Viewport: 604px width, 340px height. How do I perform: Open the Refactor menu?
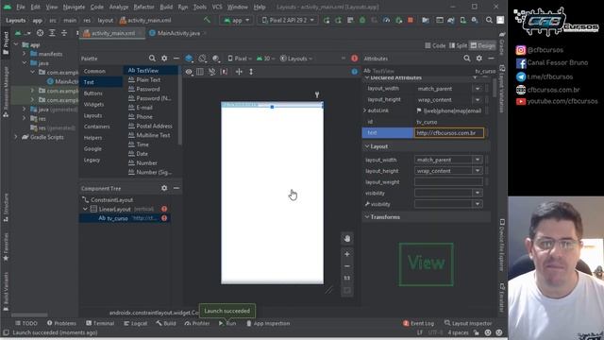pos(143,7)
